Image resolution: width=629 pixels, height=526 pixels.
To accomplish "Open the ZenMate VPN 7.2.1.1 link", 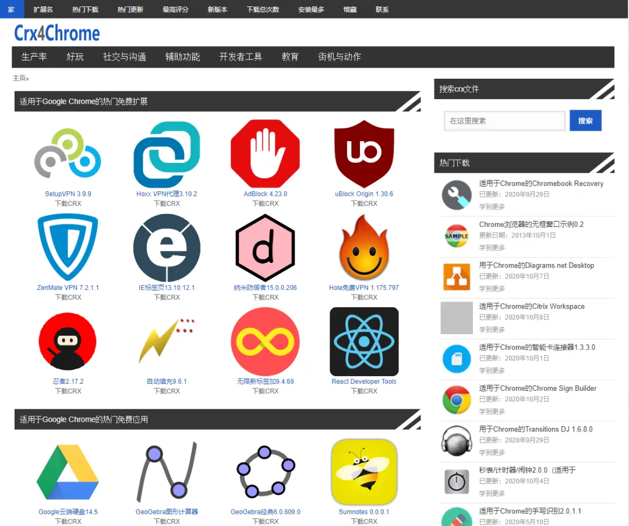I will click(x=68, y=288).
